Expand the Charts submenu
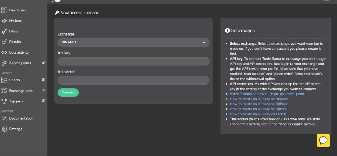 [x=43, y=80]
